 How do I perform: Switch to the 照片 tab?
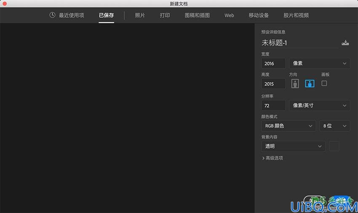140,15
